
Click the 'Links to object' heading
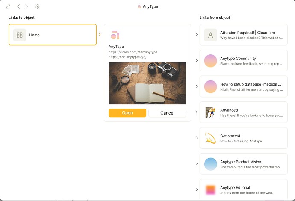coord(21,18)
